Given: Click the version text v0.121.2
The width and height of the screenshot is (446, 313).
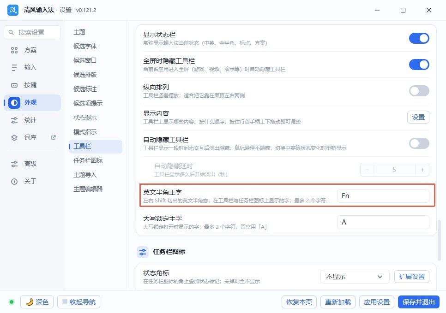Looking at the screenshot, I should pyautogui.click(x=86, y=10).
